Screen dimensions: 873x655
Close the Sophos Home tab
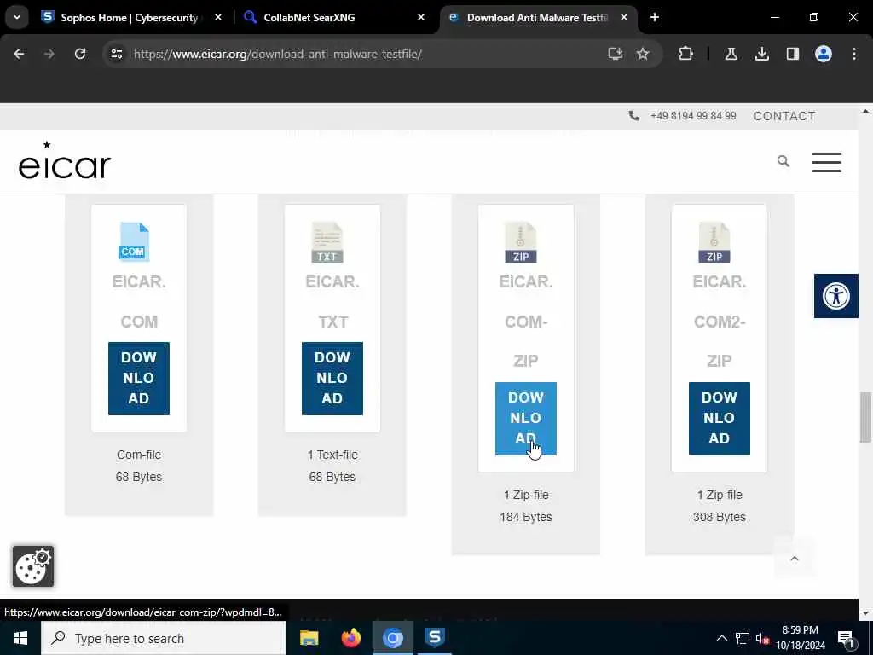coord(218,18)
